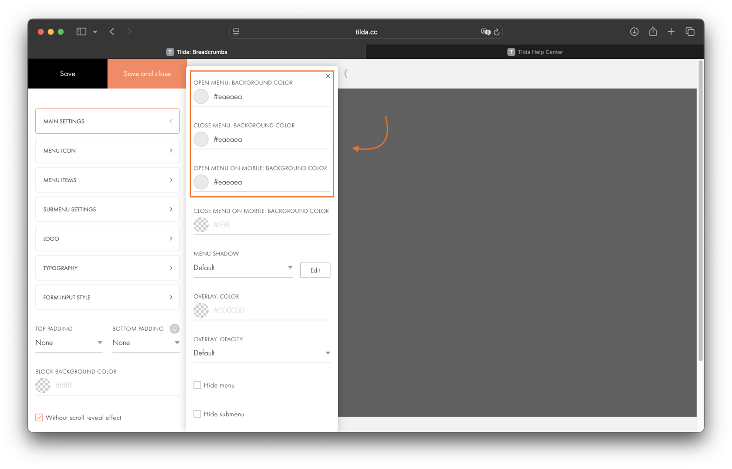Screen dimensions: 732x469
Task: Enable the Hide menu checkbox
Action: (x=197, y=385)
